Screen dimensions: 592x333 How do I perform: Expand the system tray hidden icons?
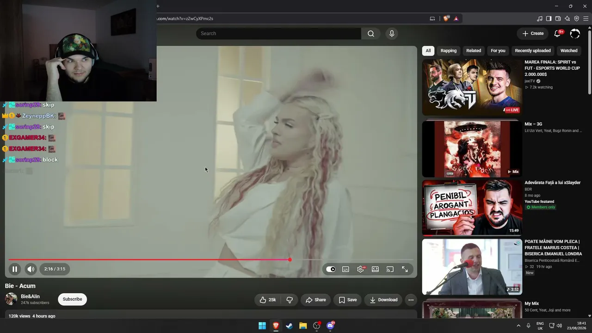[518, 326]
